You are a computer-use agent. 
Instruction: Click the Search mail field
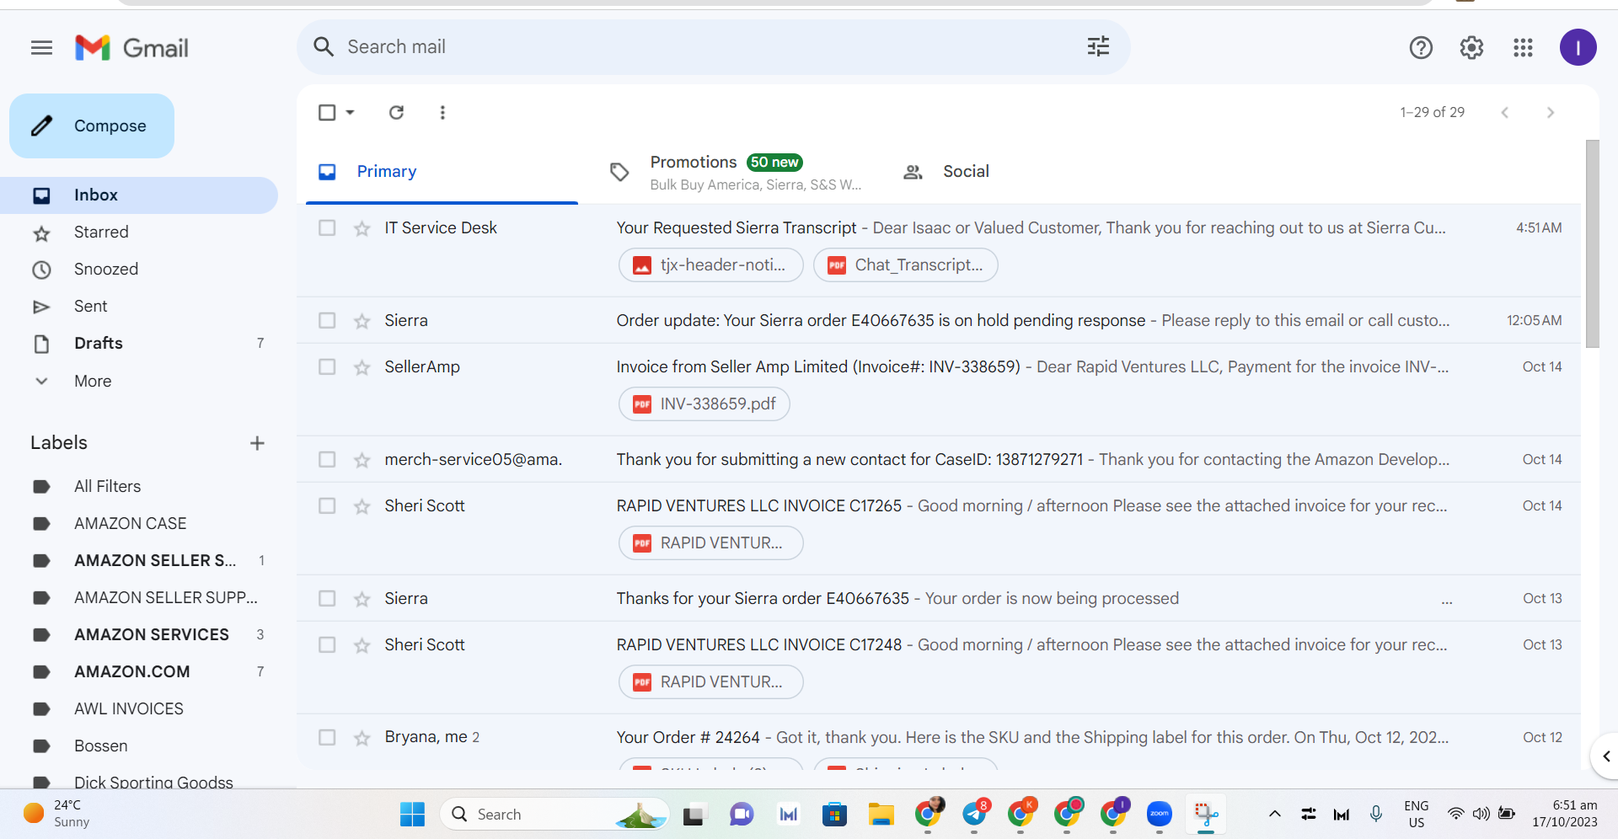click(713, 47)
